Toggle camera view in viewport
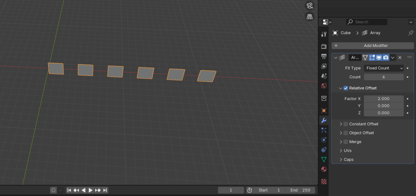The image size is (416, 196). pos(309,6)
